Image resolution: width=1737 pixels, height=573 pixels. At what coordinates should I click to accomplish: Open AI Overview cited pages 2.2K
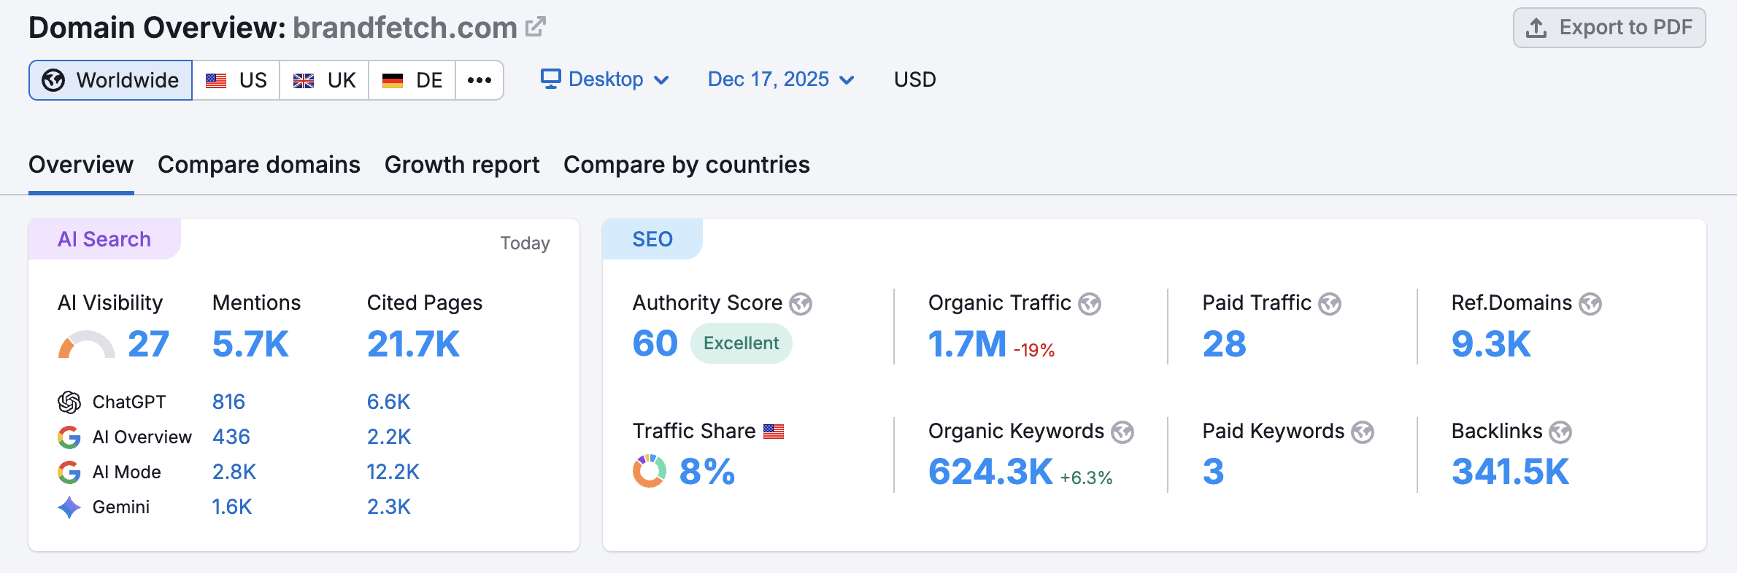pyautogui.click(x=389, y=437)
